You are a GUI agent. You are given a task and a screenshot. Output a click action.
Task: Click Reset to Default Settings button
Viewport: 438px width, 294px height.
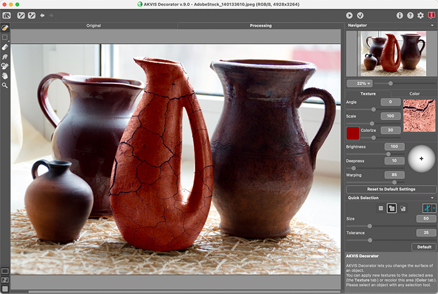[390, 189]
